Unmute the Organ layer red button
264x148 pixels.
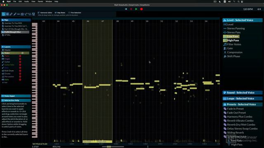20,59
